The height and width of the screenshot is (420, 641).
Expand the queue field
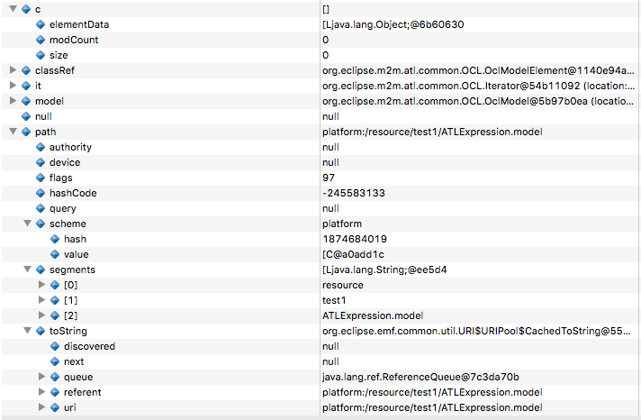(x=41, y=377)
